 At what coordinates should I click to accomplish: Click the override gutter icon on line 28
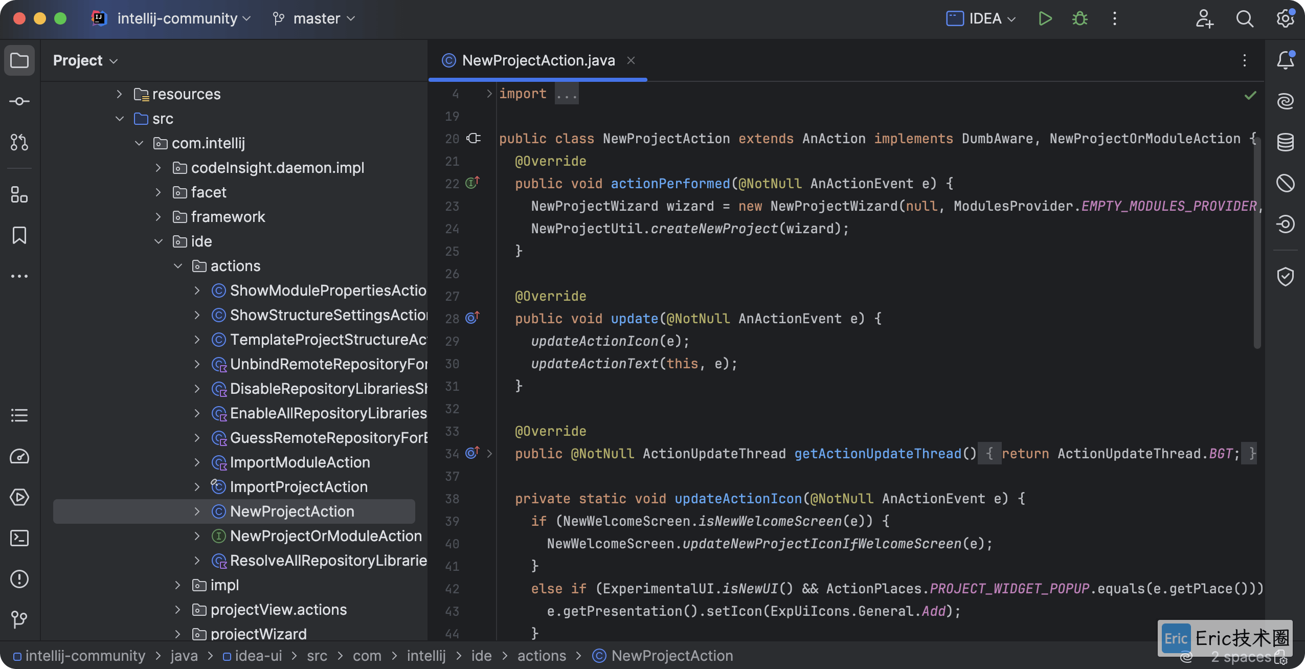coord(472,318)
